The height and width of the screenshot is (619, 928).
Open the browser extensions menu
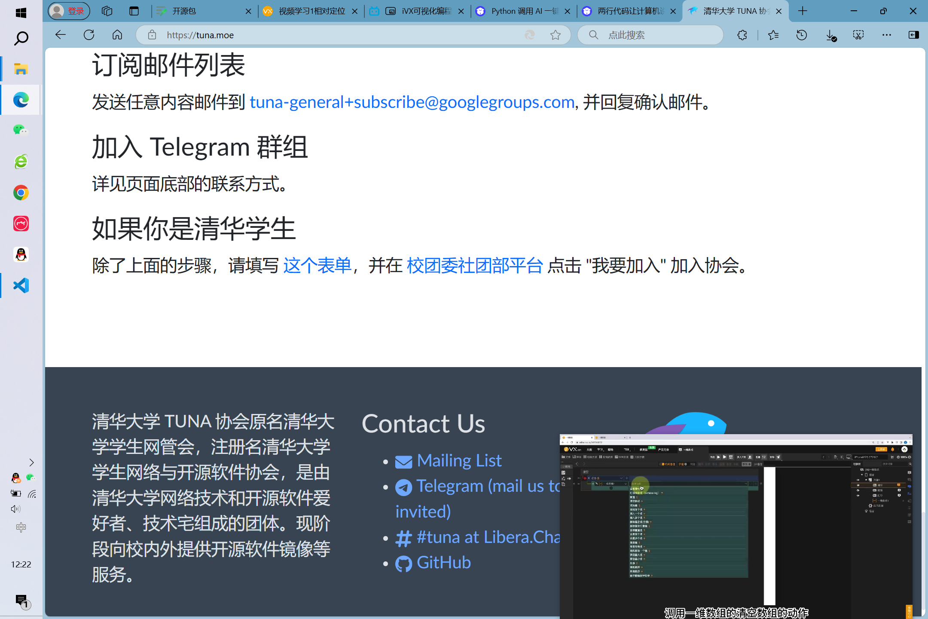(742, 35)
